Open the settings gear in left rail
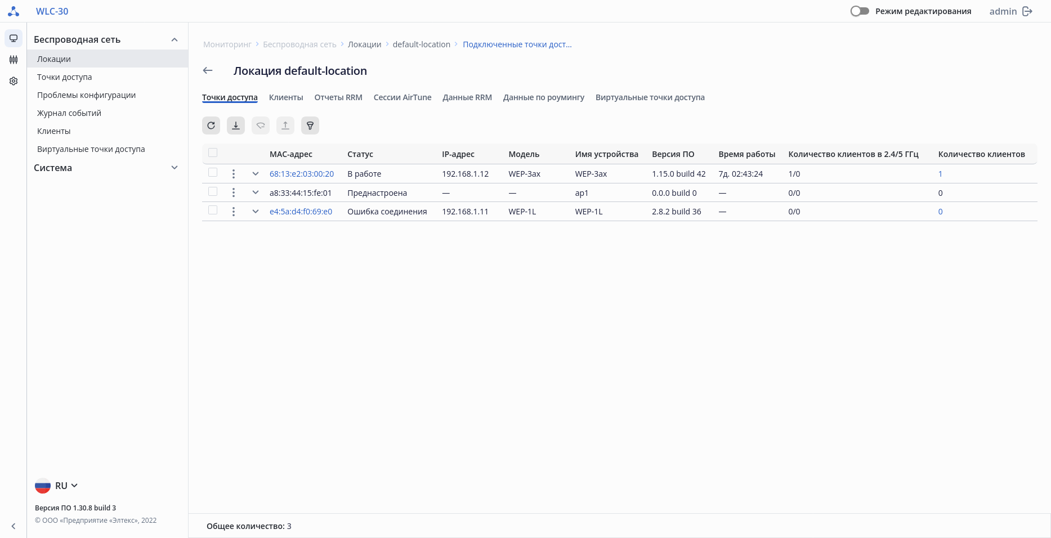The image size is (1051, 538). tap(14, 81)
